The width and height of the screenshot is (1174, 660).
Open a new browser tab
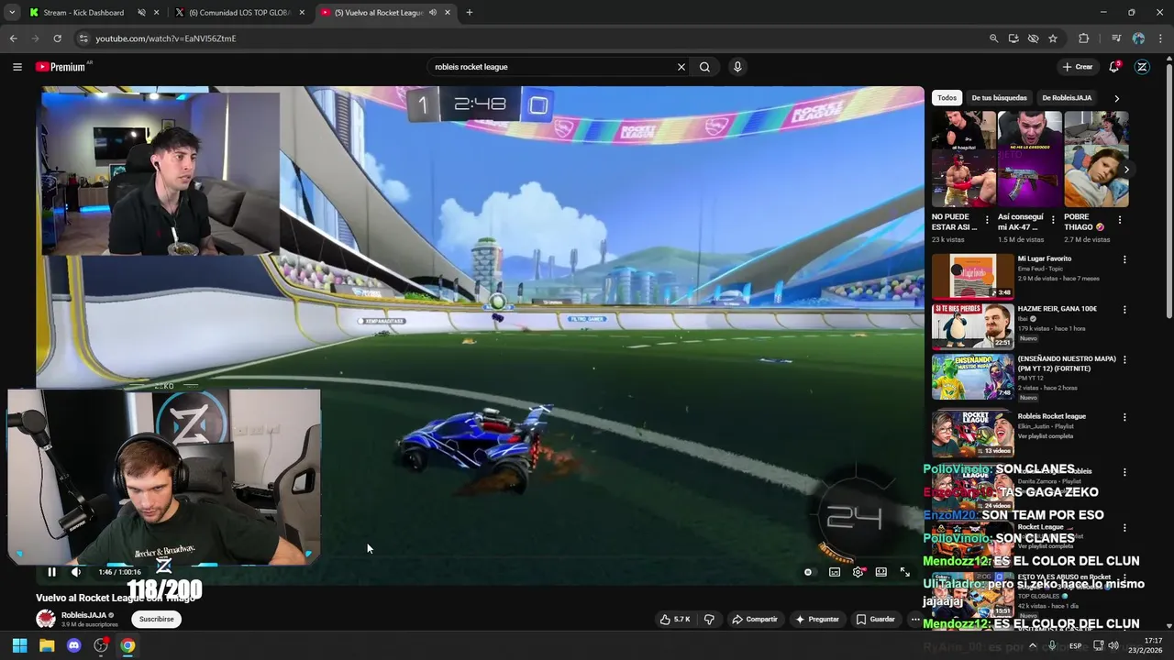click(469, 13)
